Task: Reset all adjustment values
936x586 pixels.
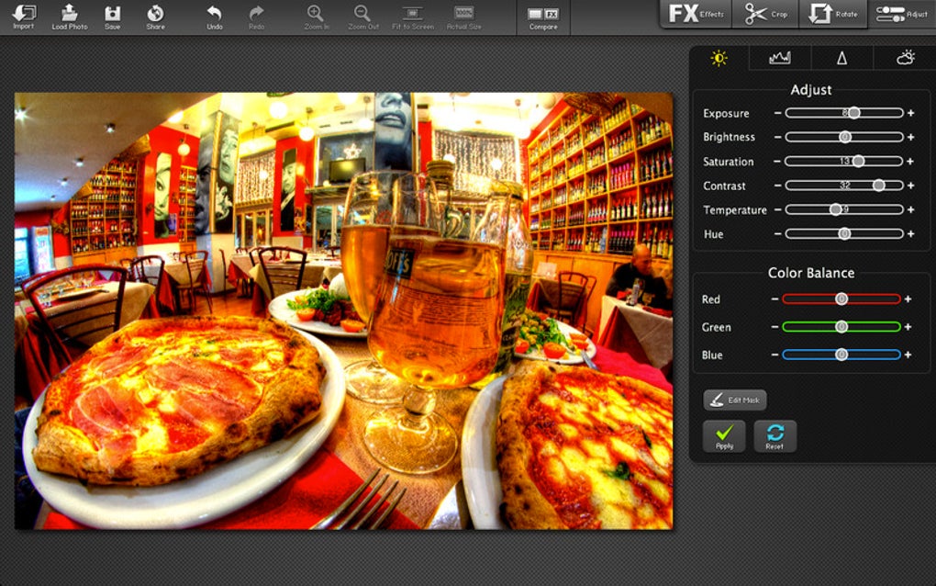Action: [774, 436]
